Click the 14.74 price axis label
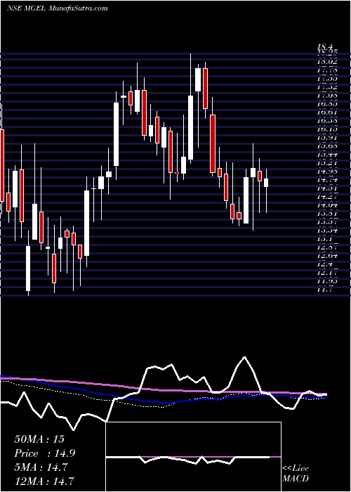 328,180
